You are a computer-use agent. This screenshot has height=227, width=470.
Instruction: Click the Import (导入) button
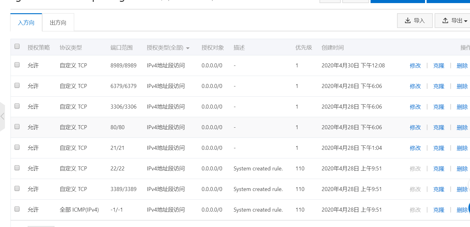[x=415, y=21]
